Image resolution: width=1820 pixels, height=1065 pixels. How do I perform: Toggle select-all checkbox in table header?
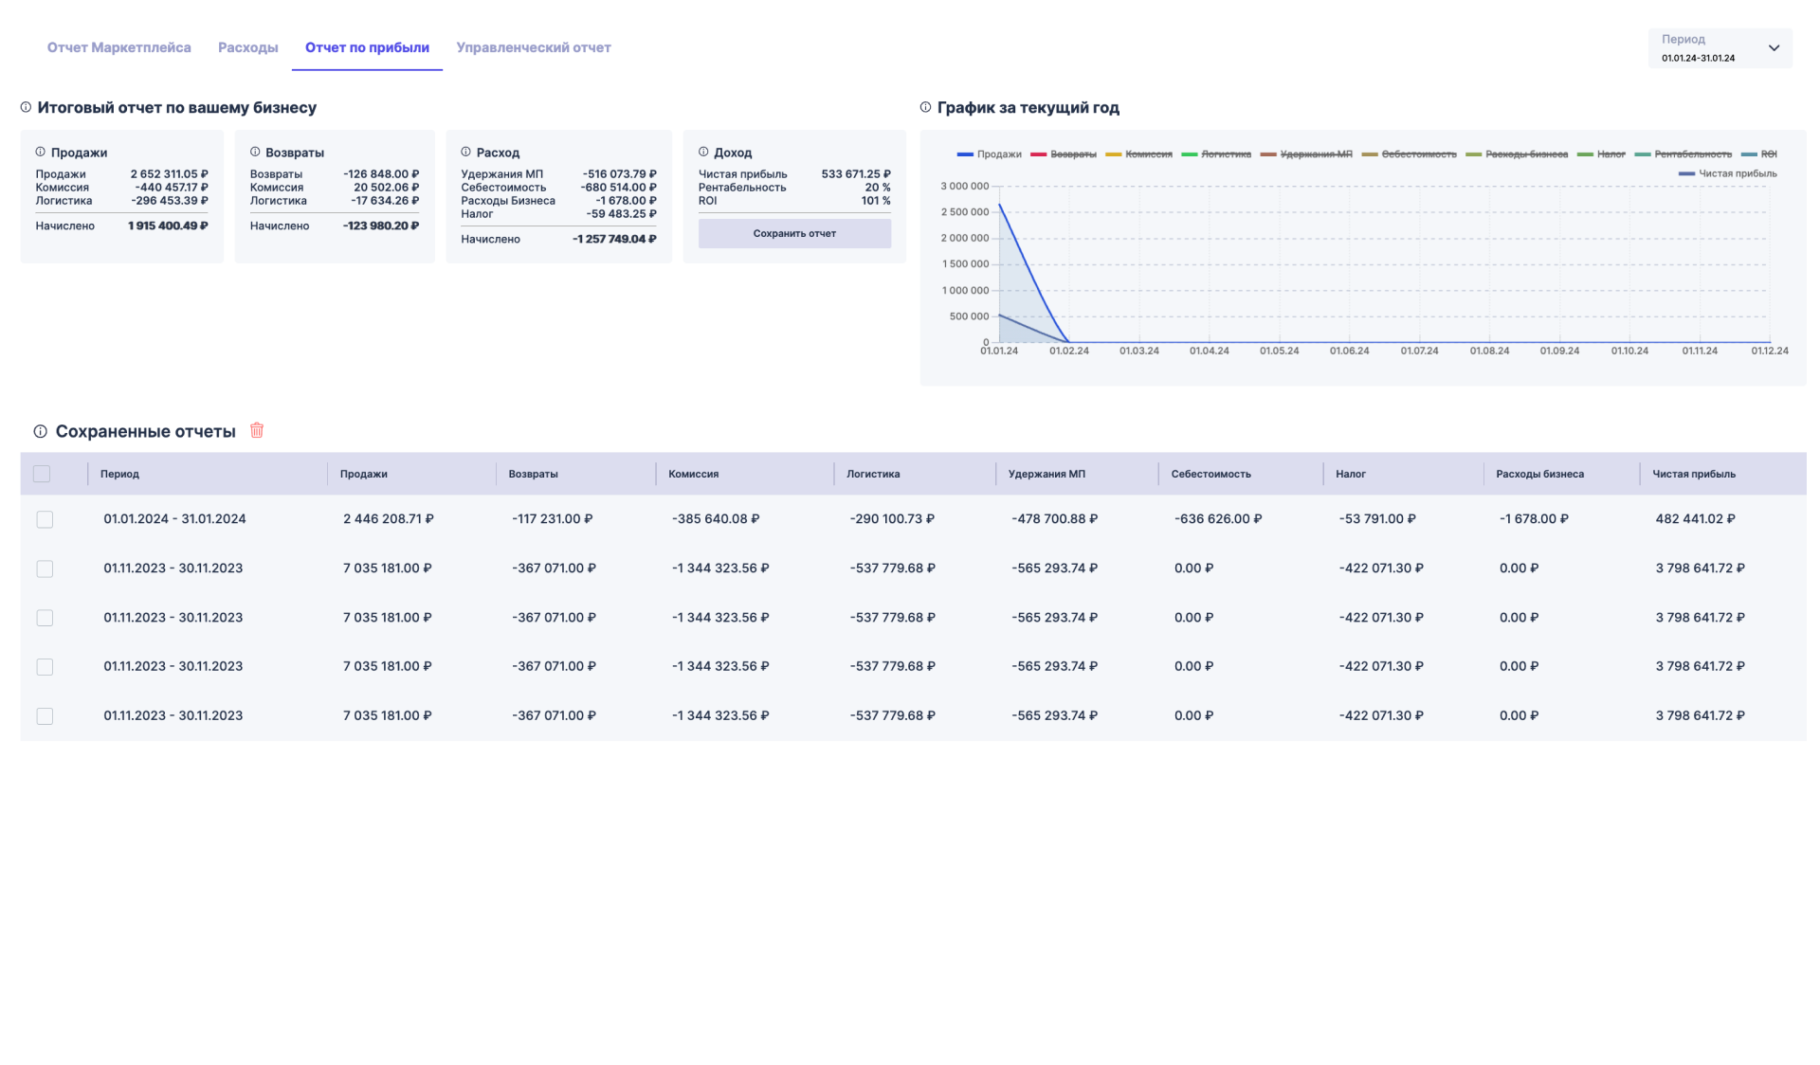[x=42, y=474]
